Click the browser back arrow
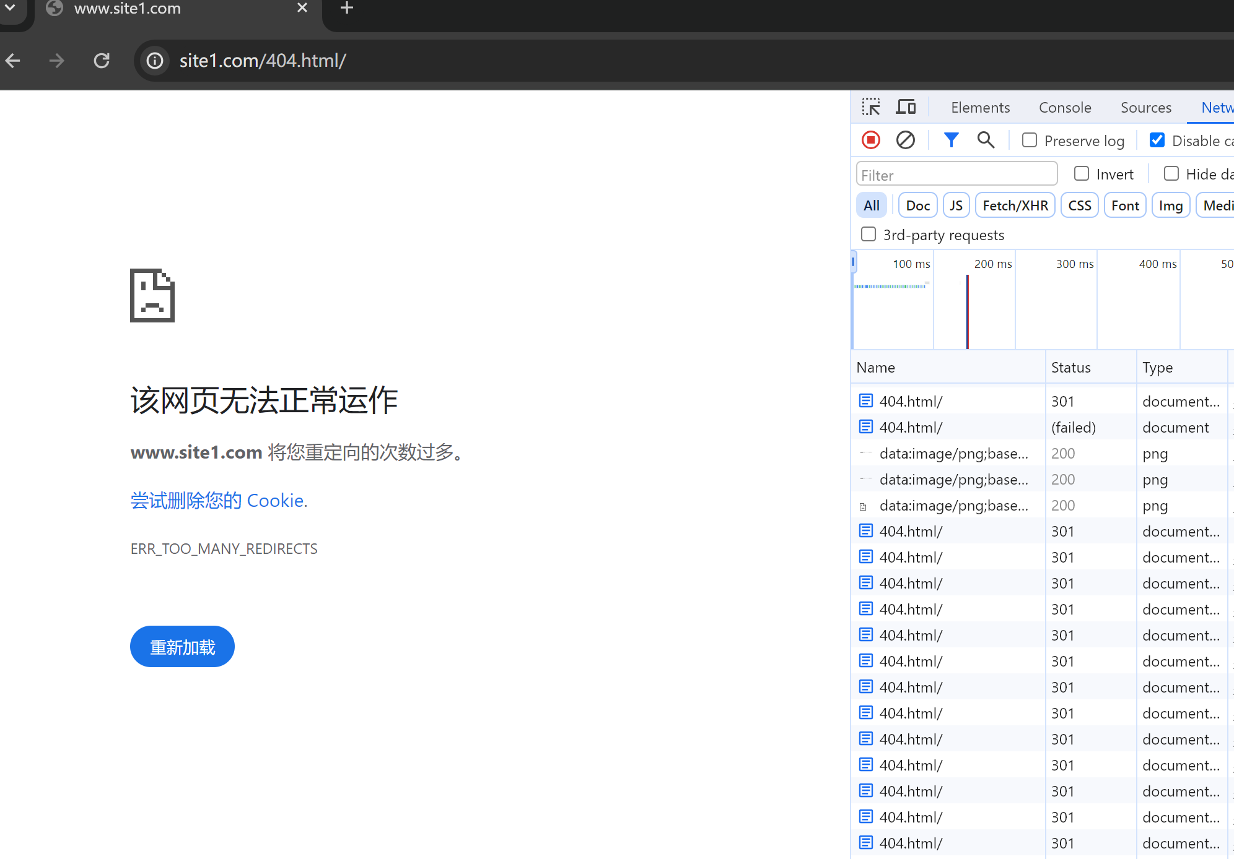Viewport: 1234px width, 859px height. tap(13, 61)
